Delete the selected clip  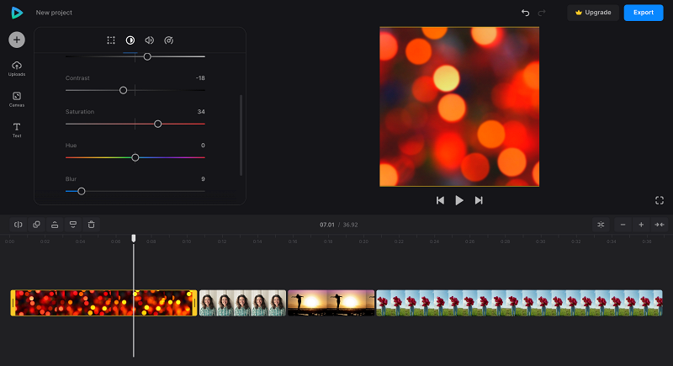point(92,225)
